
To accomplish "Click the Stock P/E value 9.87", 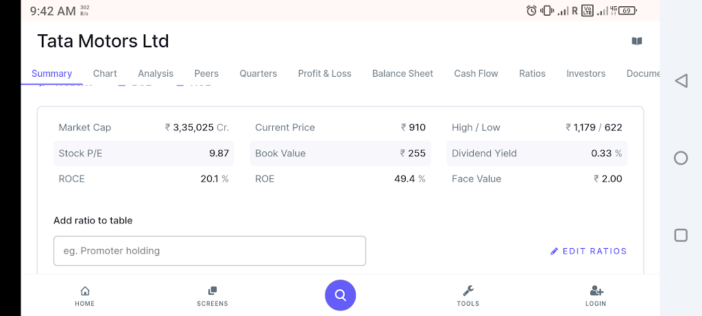I will [x=219, y=153].
